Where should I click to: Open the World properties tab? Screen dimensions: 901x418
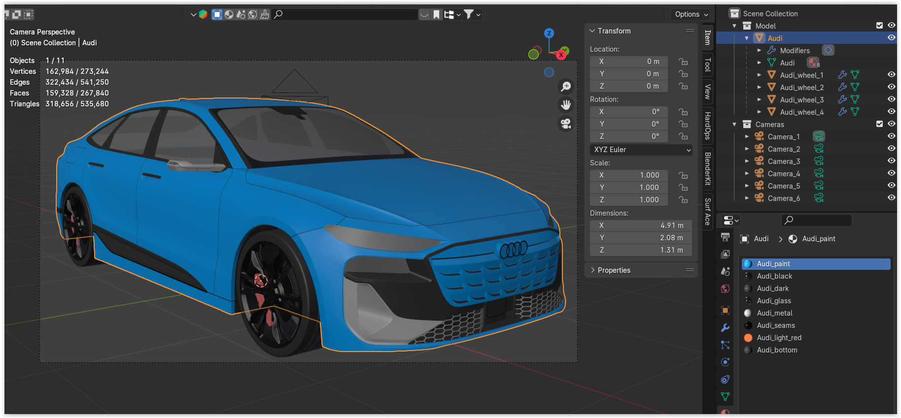click(725, 289)
